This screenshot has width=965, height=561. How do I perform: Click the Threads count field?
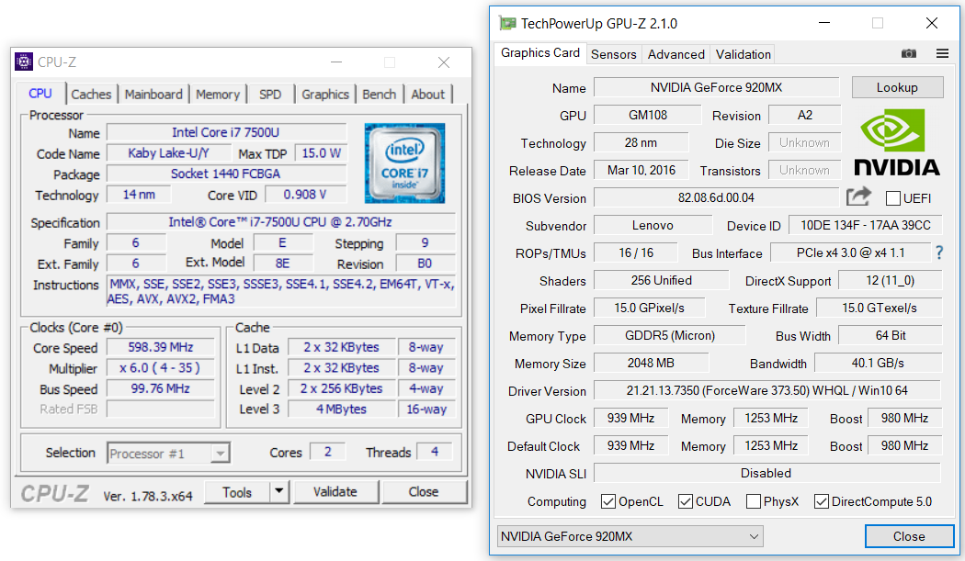click(435, 452)
